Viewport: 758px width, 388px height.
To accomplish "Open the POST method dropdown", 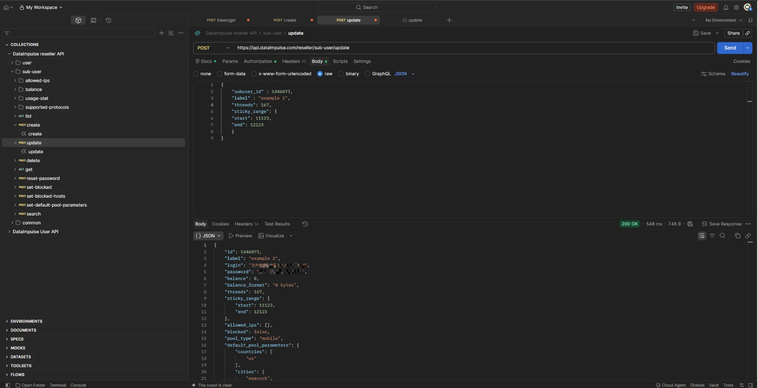I will click(x=213, y=48).
